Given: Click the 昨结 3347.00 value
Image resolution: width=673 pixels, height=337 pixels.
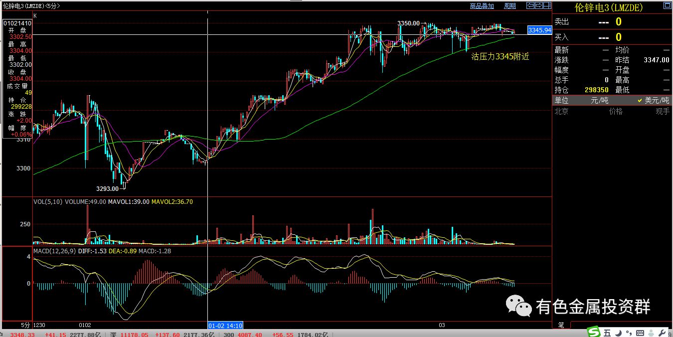Looking at the screenshot, I should click(x=656, y=60).
